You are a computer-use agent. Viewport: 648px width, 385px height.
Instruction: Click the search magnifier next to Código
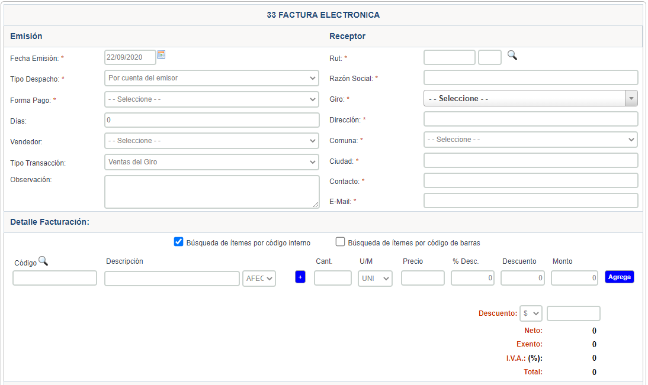click(x=43, y=261)
